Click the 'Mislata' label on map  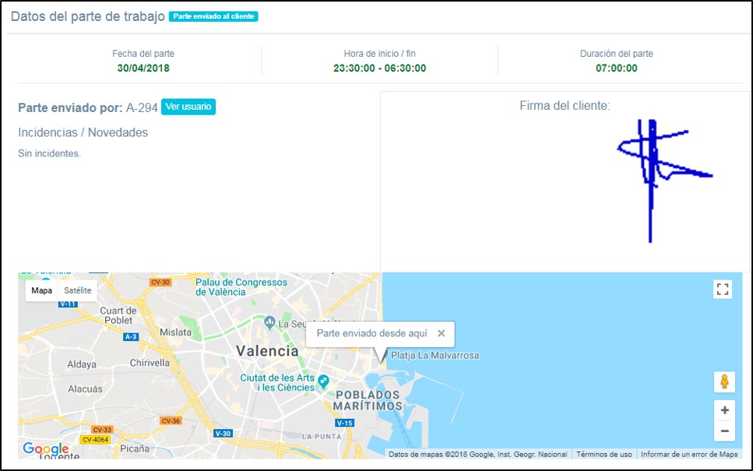tap(176, 332)
